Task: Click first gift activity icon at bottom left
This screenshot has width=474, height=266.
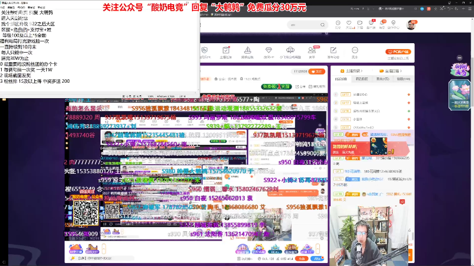Action: click(76, 249)
